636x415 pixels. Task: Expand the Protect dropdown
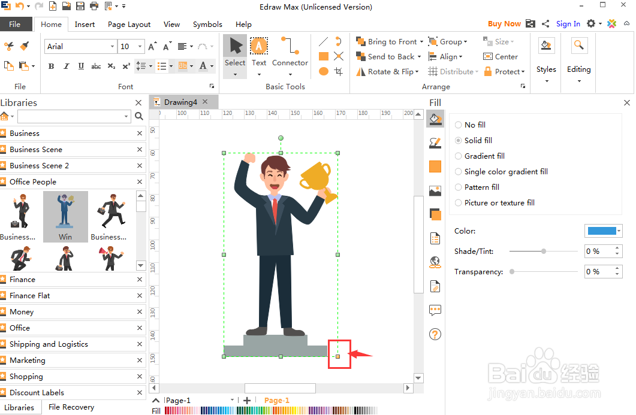coord(523,72)
